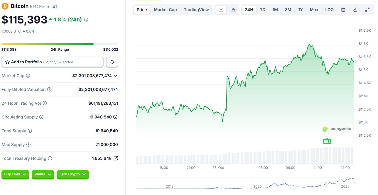
Task: Switch to the TradingView tab
Action: pos(196,10)
